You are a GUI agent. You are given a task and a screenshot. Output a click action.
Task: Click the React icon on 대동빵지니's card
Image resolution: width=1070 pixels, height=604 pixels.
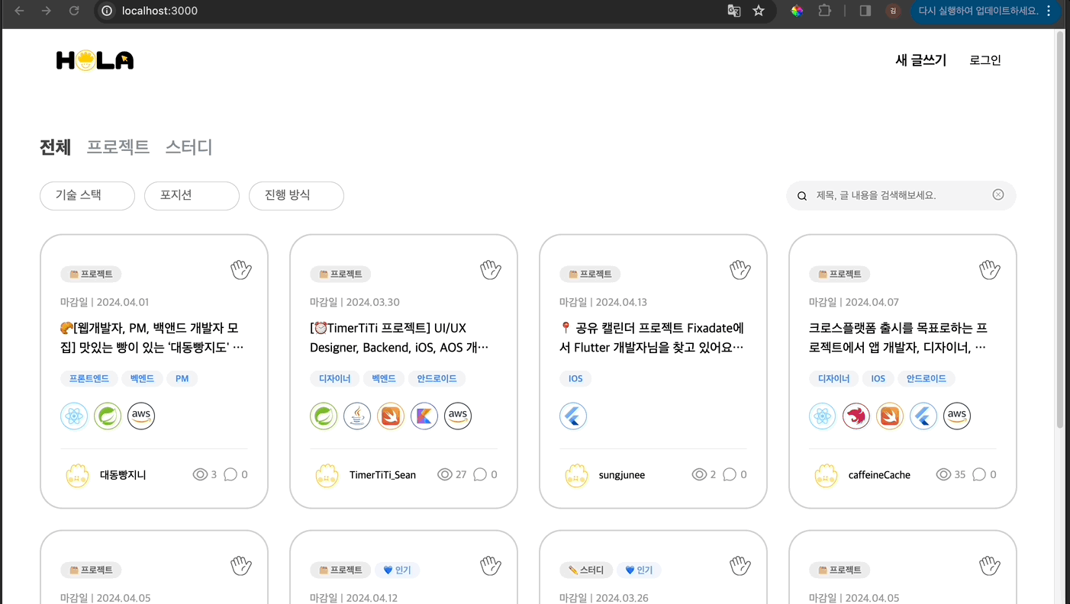click(74, 416)
